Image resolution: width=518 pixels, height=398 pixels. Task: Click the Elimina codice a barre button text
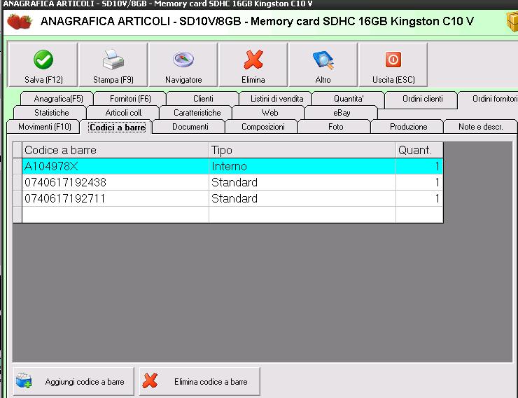(211, 382)
